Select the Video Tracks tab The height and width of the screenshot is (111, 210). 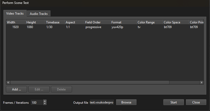15,13
